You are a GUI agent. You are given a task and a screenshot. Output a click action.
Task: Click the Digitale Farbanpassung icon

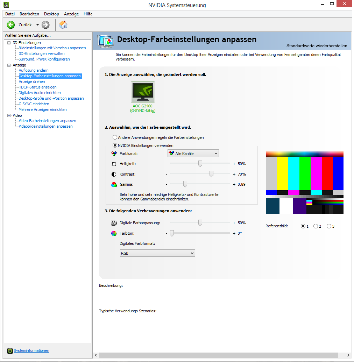[x=114, y=223]
